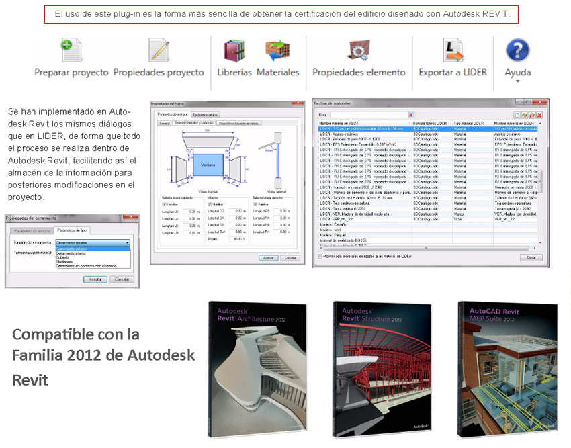Click Aceptar in Propiedades del cerramiento dialog
Image resolution: width=571 pixels, height=448 pixels.
(95, 279)
